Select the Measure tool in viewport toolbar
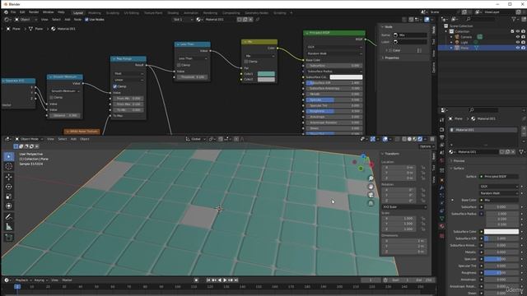Screen dimensions: 527x296 9,227
